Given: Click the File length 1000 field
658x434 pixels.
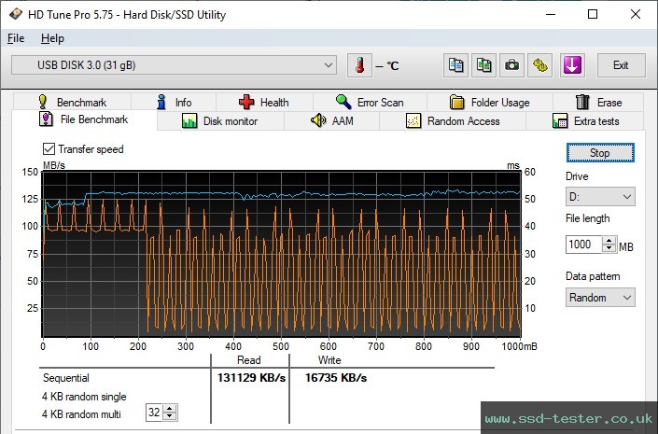Looking at the screenshot, I should 584,245.
